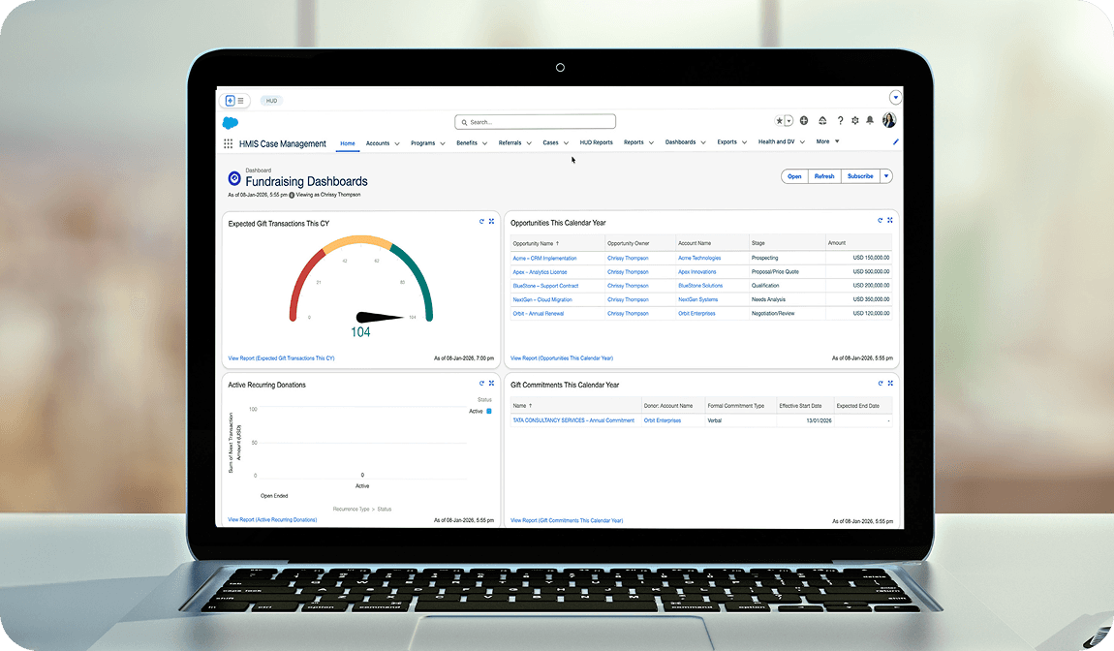Viewport: 1114px width, 651px height.
Task: Click the Search input field
Action: coord(535,122)
